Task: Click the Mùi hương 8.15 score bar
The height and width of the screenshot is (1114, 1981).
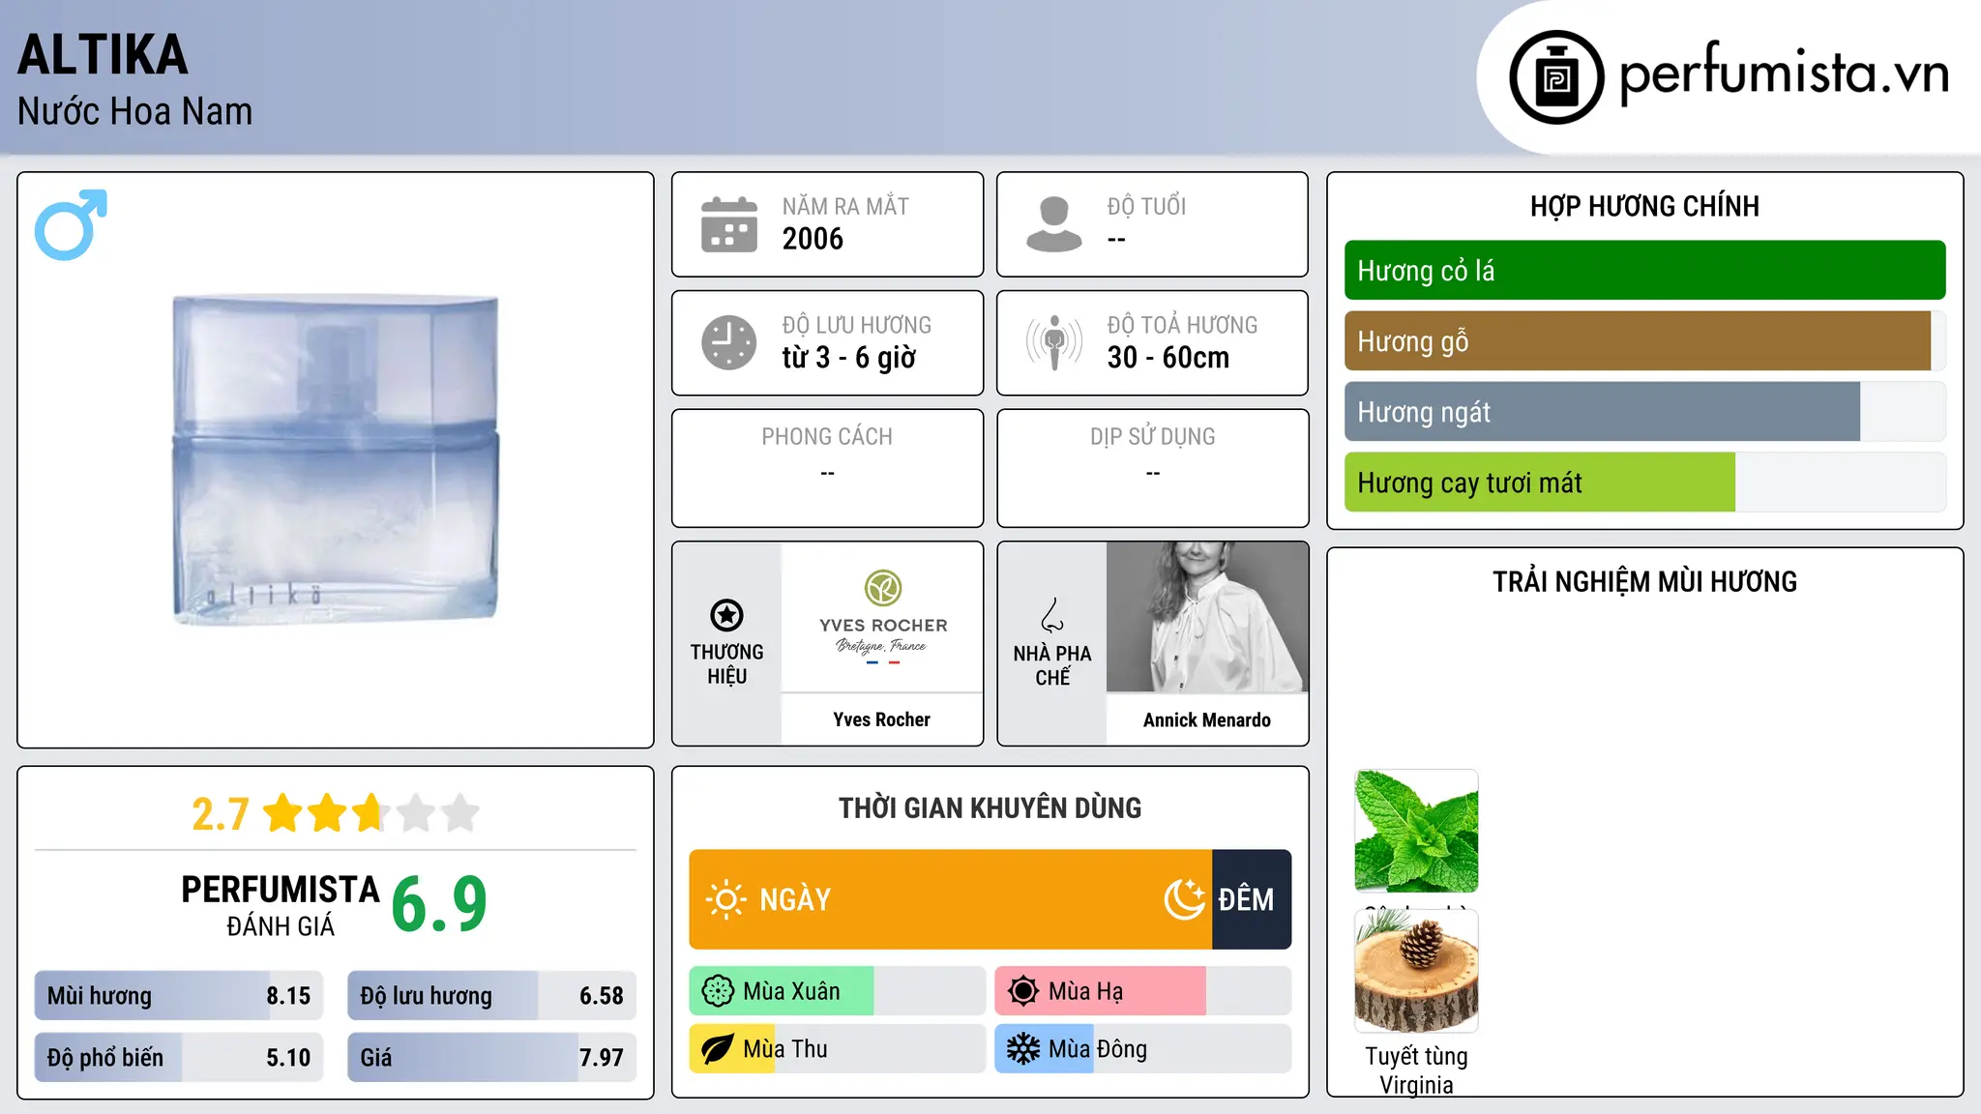Action: pyautogui.click(x=179, y=996)
